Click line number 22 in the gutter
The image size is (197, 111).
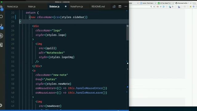point(13,13)
